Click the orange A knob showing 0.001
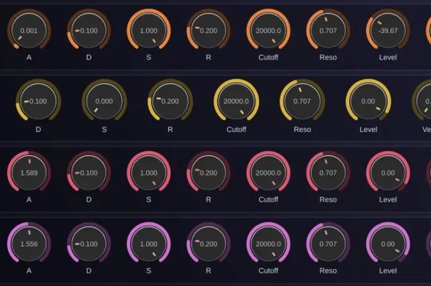Screen dimensions: 431x286 click(x=29, y=31)
